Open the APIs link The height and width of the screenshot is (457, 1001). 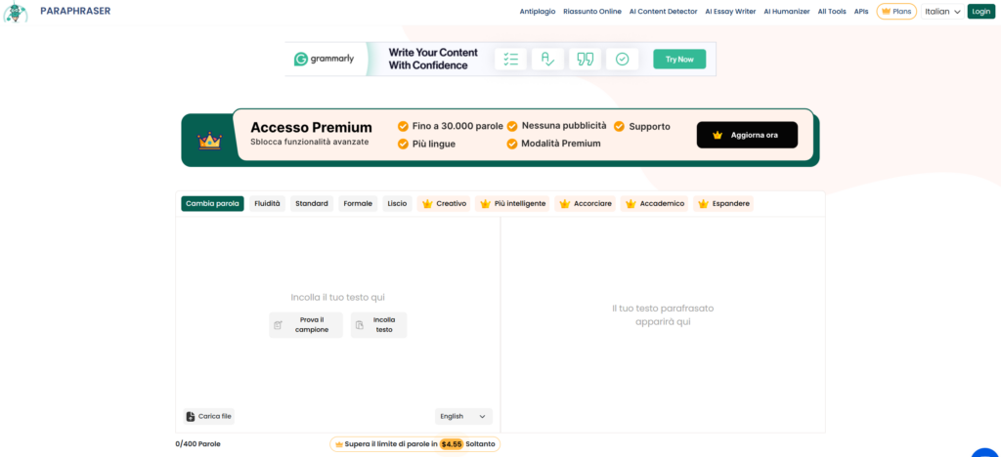pyautogui.click(x=861, y=12)
